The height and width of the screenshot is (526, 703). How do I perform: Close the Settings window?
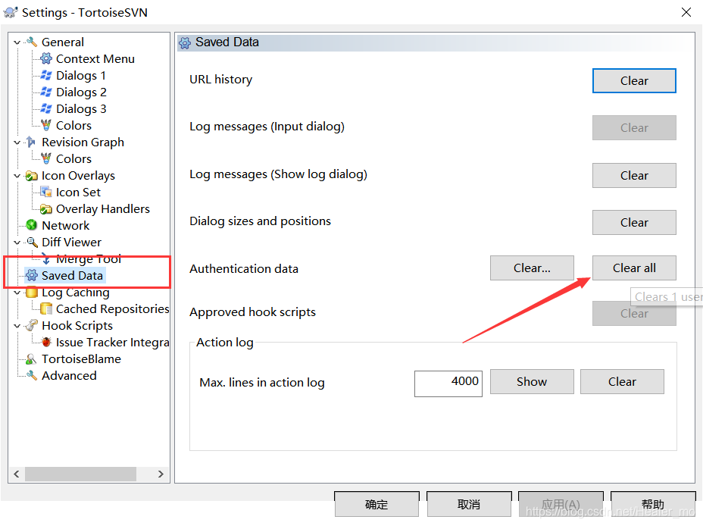(686, 12)
